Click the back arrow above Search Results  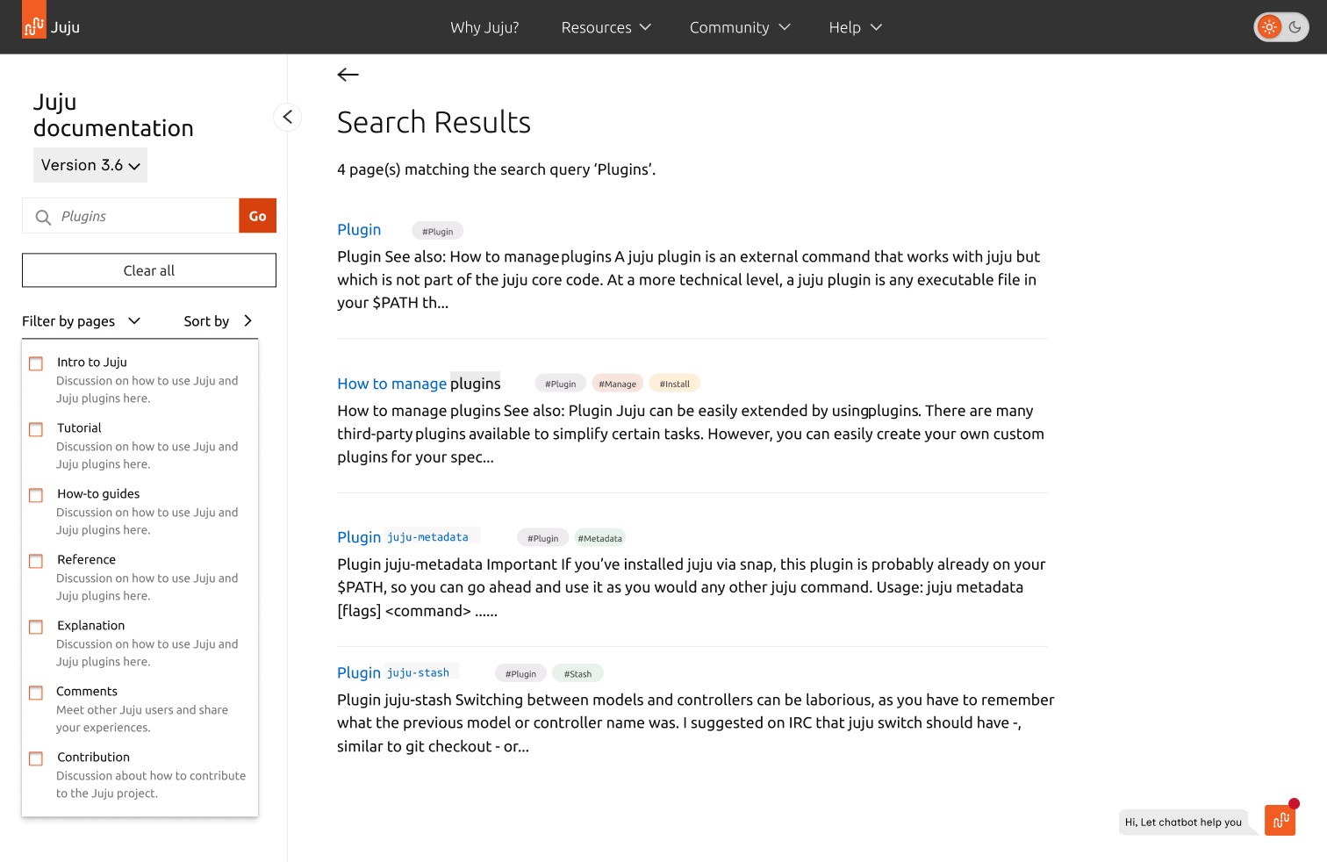[348, 75]
